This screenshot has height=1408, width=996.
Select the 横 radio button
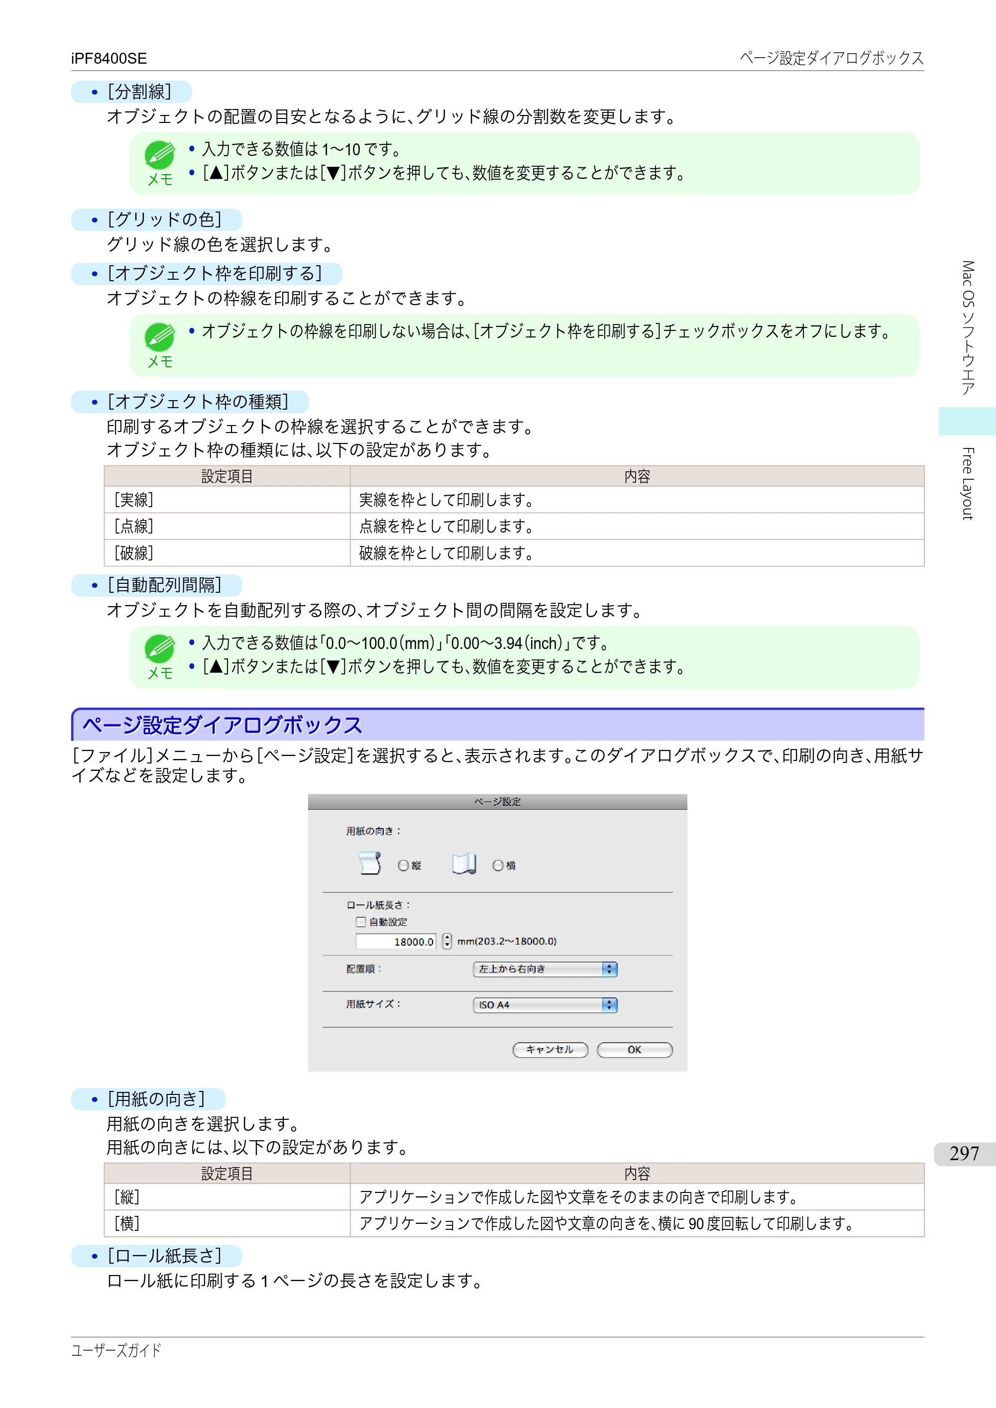(x=498, y=866)
